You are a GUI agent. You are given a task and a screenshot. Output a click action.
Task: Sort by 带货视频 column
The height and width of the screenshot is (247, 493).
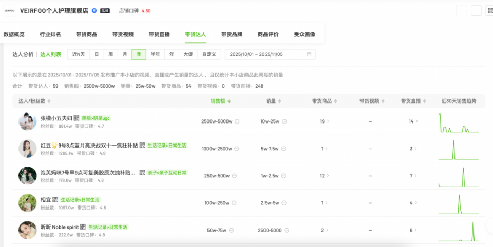[372, 101]
